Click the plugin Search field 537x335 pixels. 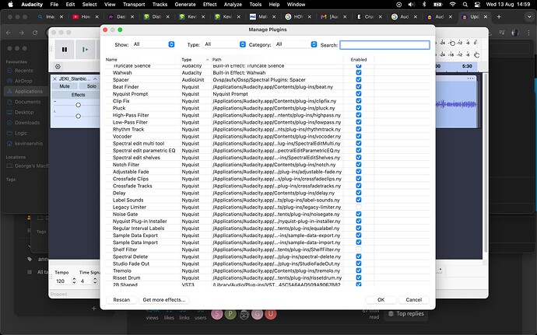click(384, 45)
